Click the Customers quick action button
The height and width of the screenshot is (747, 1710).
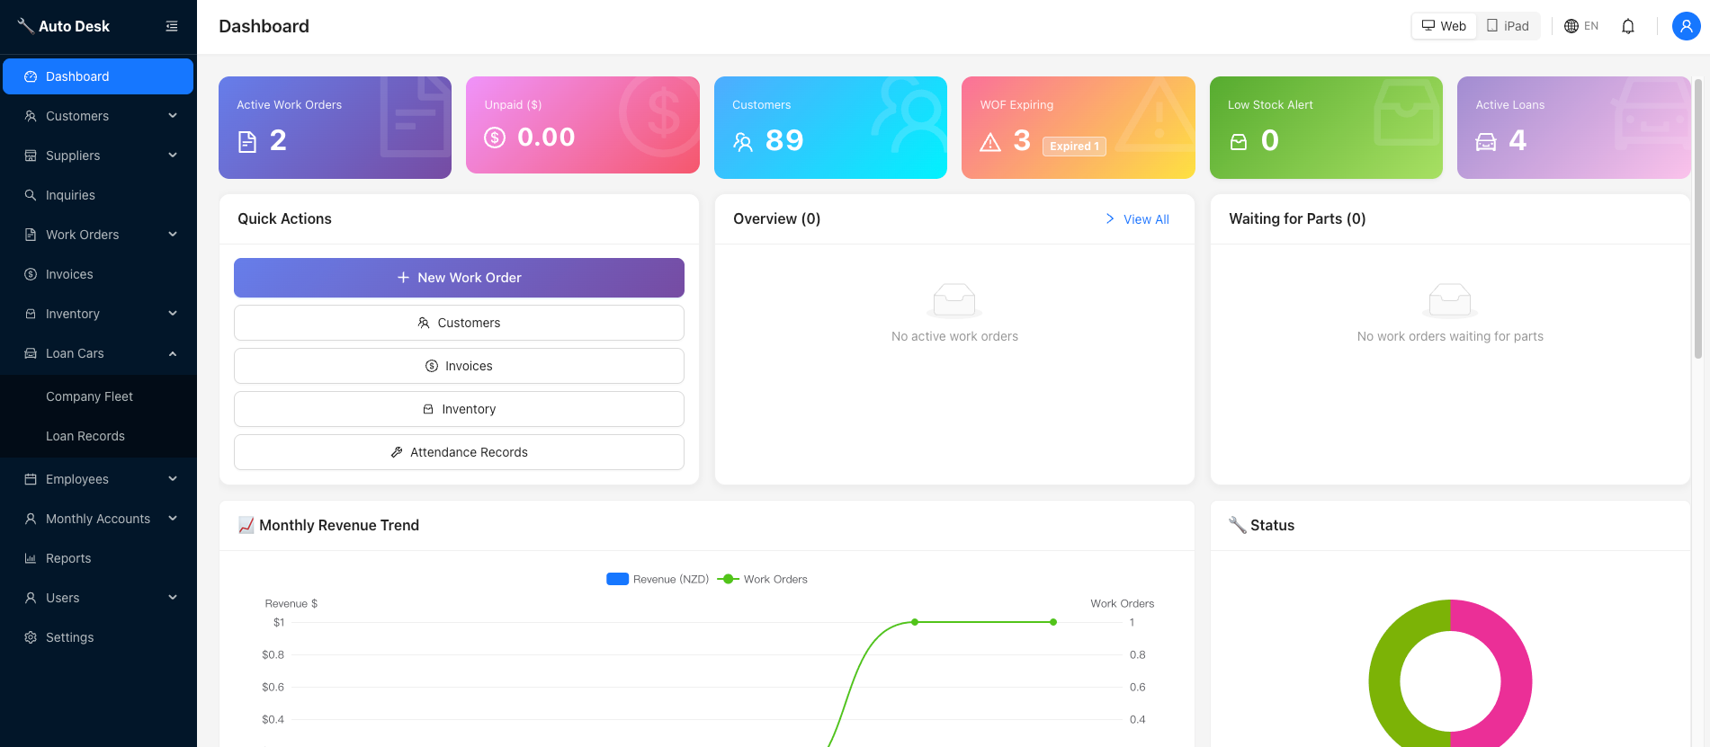point(459,323)
